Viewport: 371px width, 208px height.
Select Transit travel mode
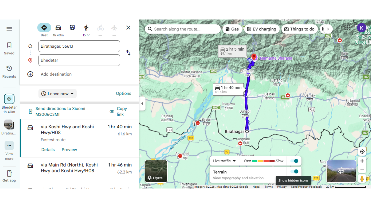click(72, 28)
